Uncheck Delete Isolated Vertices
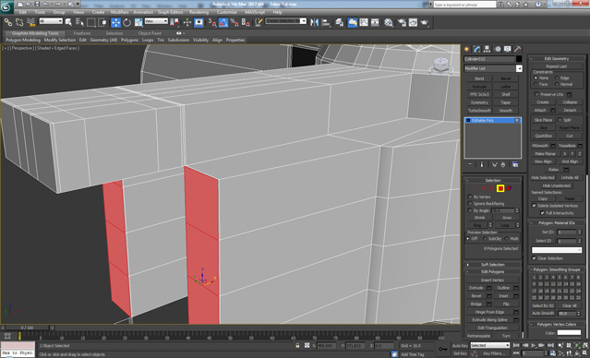Image resolution: width=590 pixels, height=358 pixels. click(x=534, y=206)
